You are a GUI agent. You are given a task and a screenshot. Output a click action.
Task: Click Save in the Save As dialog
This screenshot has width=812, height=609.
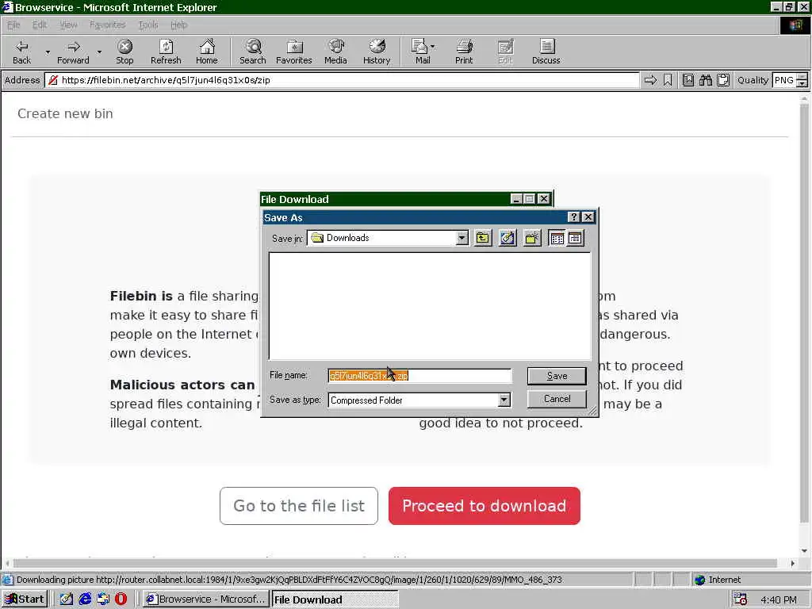click(557, 376)
